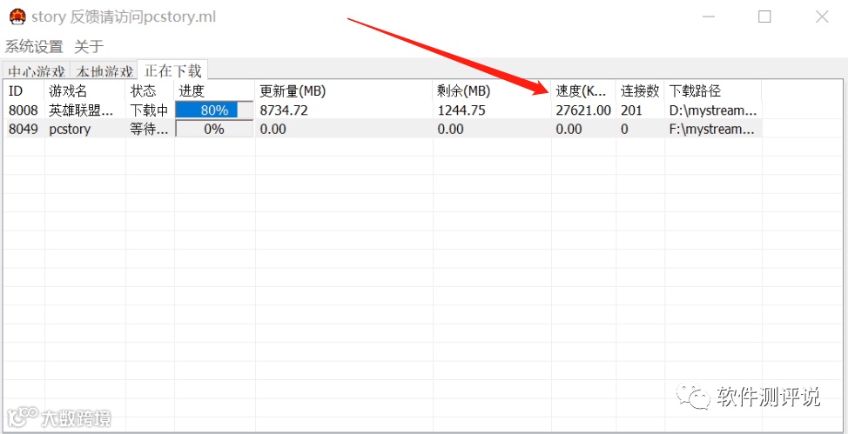Click the path F:\mystream...
The width and height of the screenshot is (848, 434).
point(713,130)
